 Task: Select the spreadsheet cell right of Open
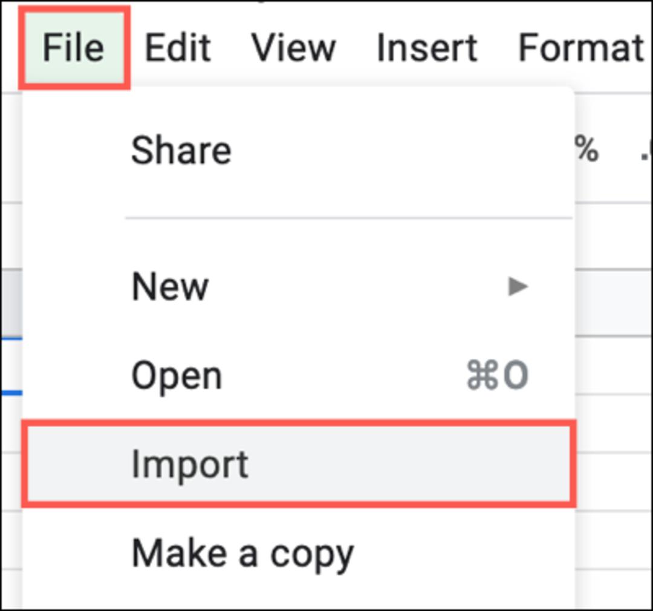point(614,365)
